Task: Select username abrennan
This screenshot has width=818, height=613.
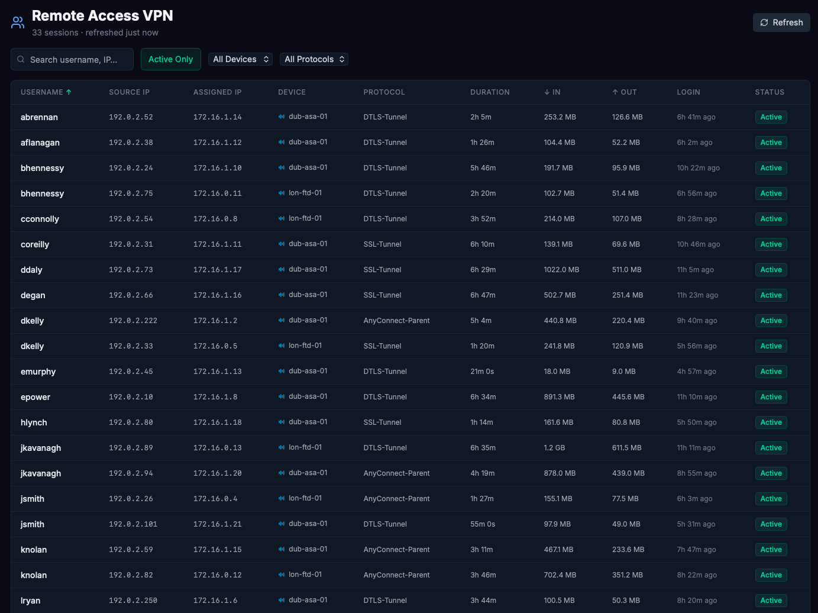Action: click(39, 117)
